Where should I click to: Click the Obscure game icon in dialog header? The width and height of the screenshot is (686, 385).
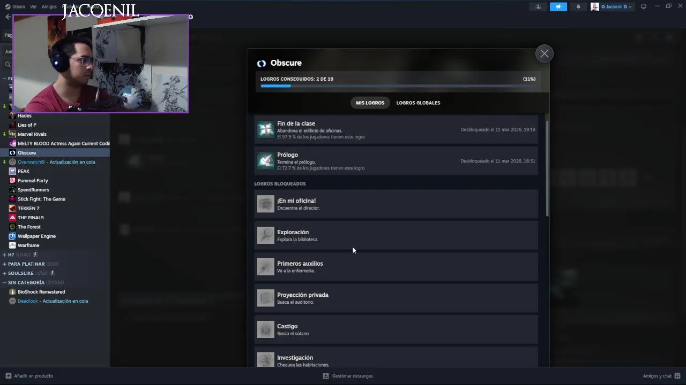coord(261,63)
